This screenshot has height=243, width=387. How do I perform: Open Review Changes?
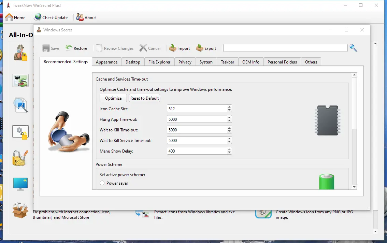115,48
